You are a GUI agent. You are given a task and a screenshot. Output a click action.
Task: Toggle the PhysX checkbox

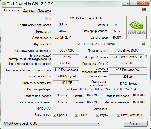click(x=97, y=115)
